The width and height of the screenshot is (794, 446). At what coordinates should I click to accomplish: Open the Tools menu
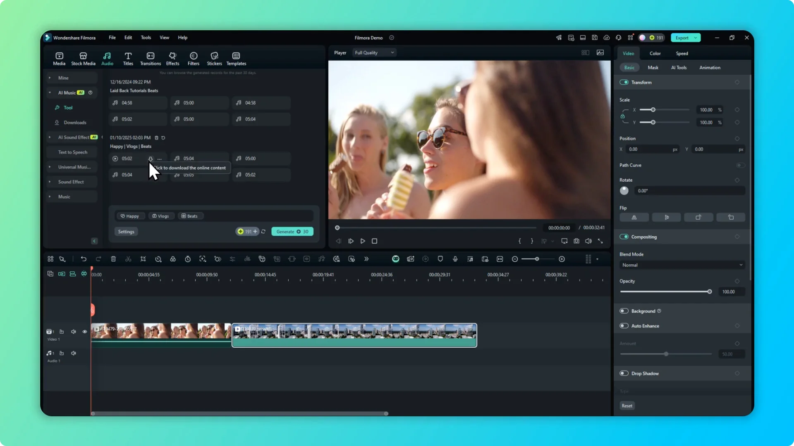[146, 38]
